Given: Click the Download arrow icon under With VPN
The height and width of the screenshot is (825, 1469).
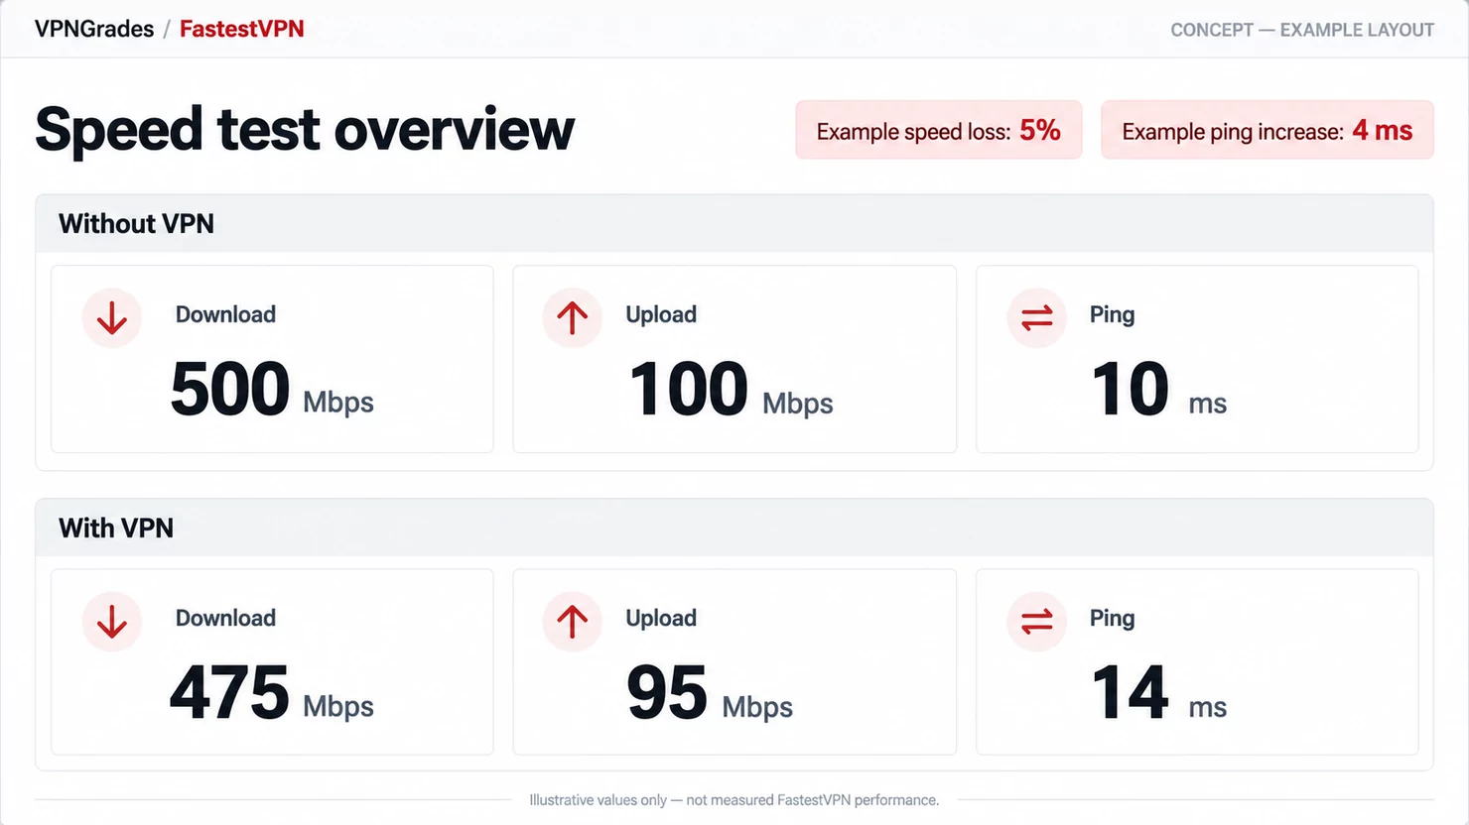Looking at the screenshot, I should tap(112, 622).
